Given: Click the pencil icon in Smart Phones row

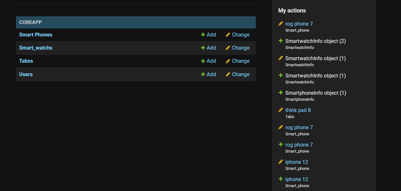Looking at the screenshot, I should [228, 35].
